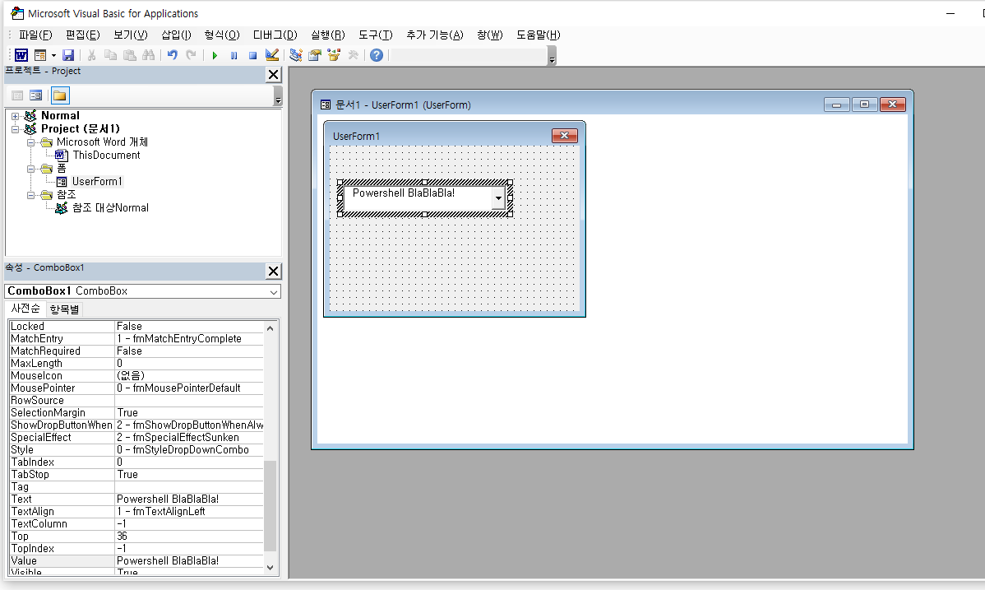This screenshot has height=590, width=985.
Task: Collapse the Project (문서1) node
Action: click(x=15, y=129)
